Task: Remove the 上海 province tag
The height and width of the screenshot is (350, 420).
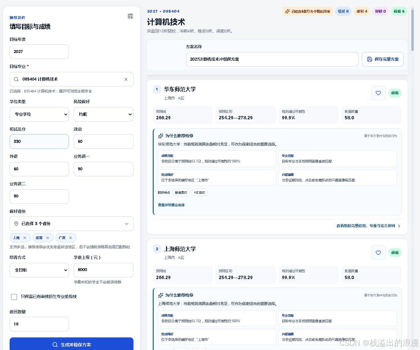Action: click(x=25, y=238)
